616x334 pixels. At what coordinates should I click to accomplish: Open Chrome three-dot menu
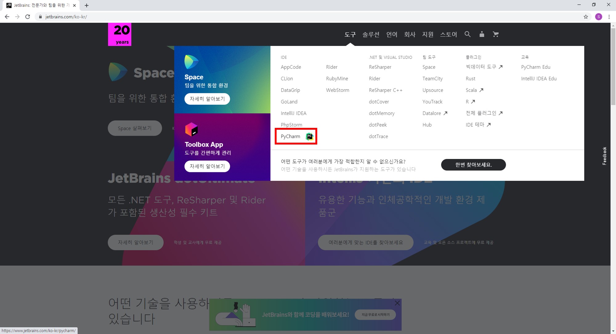pos(609,17)
